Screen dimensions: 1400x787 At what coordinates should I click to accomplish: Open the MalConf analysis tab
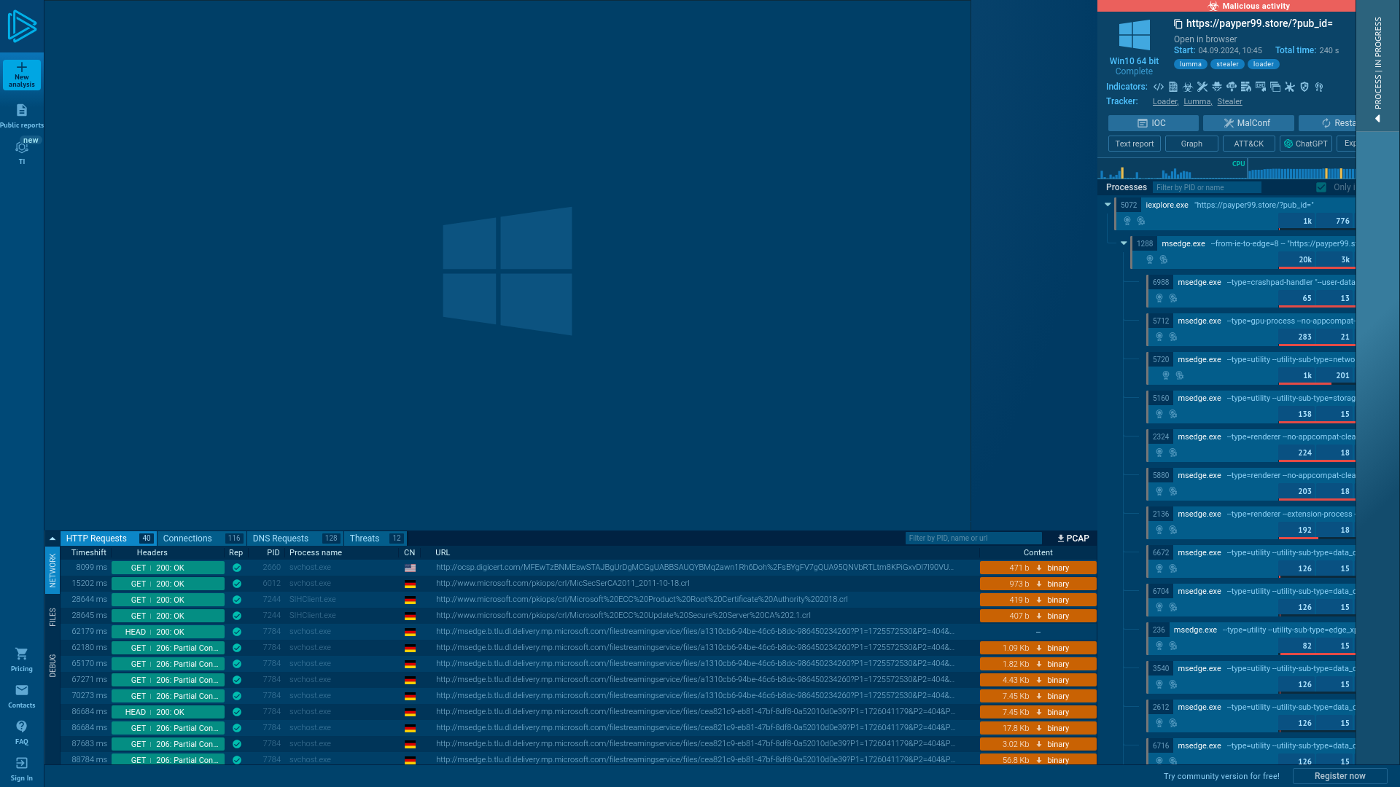click(x=1248, y=123)
